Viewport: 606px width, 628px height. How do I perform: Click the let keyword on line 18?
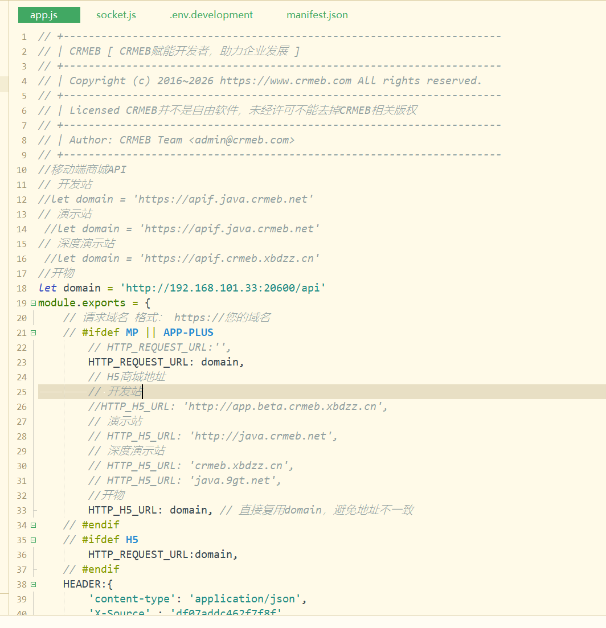pos(47,288)
